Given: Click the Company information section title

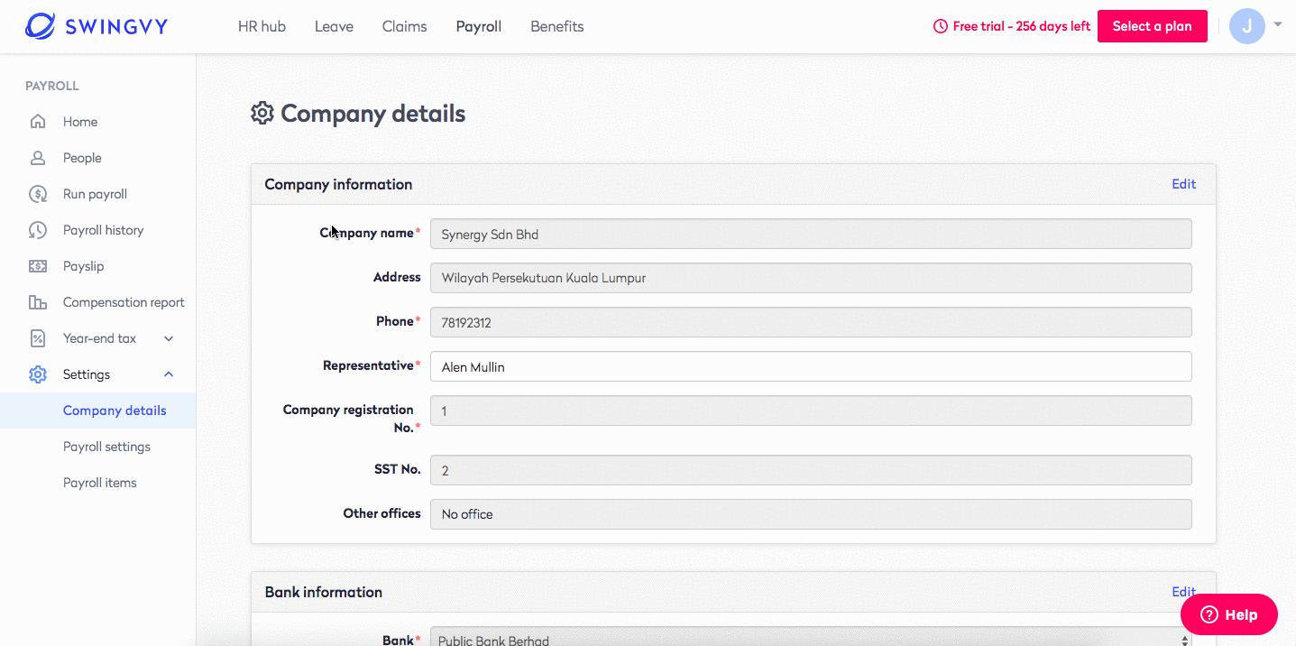Looking at the screenshot, I should (338, 184).
